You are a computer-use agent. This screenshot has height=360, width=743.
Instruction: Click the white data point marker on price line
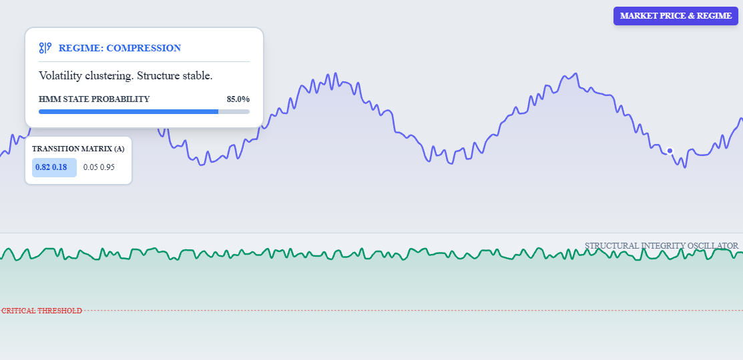coord(670,151)
